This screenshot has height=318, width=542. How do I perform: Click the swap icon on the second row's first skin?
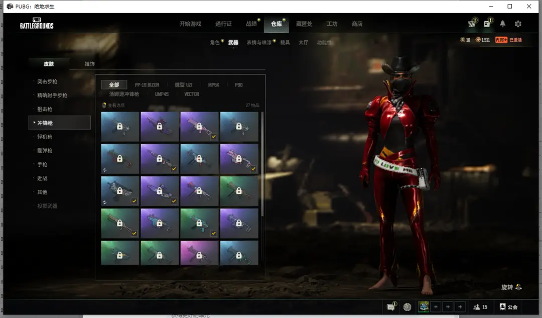[x=104, y=170]
